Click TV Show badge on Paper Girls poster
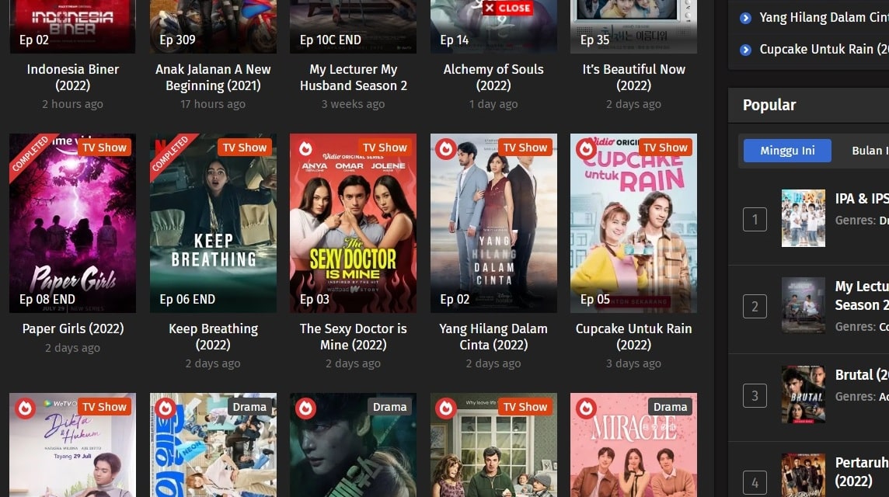The image size is (889, 497). [x=104, y=148]
